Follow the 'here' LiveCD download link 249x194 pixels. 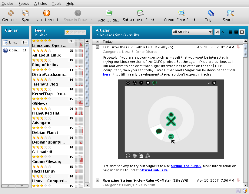pyautogui.click(x=107, y=74)
